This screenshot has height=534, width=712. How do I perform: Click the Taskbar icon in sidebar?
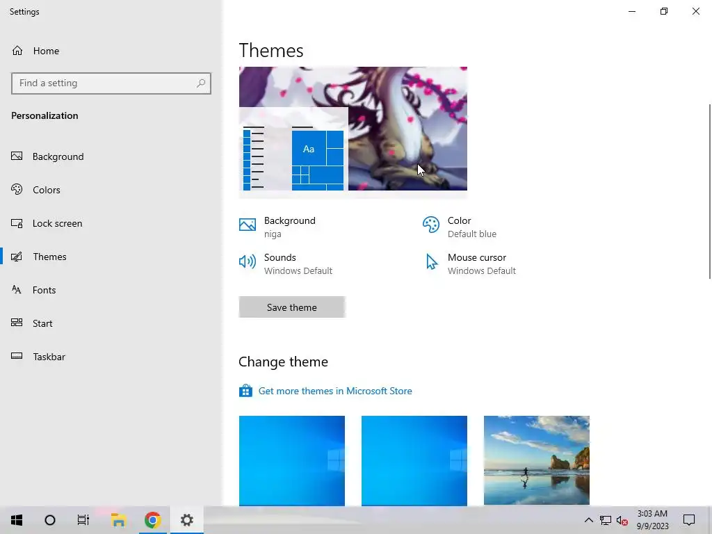point(17,356)
